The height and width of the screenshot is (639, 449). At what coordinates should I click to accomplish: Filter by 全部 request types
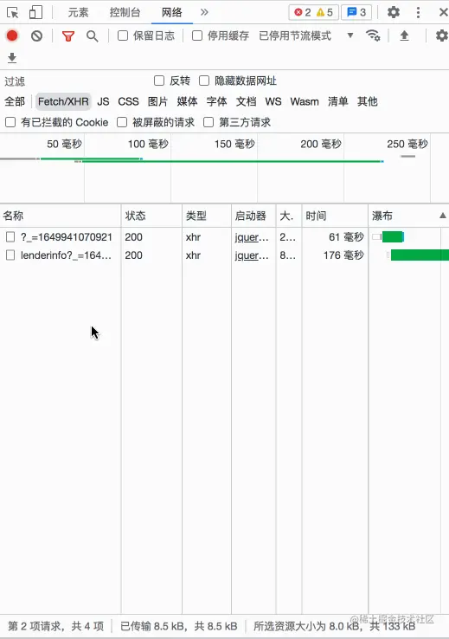(15, 101)
